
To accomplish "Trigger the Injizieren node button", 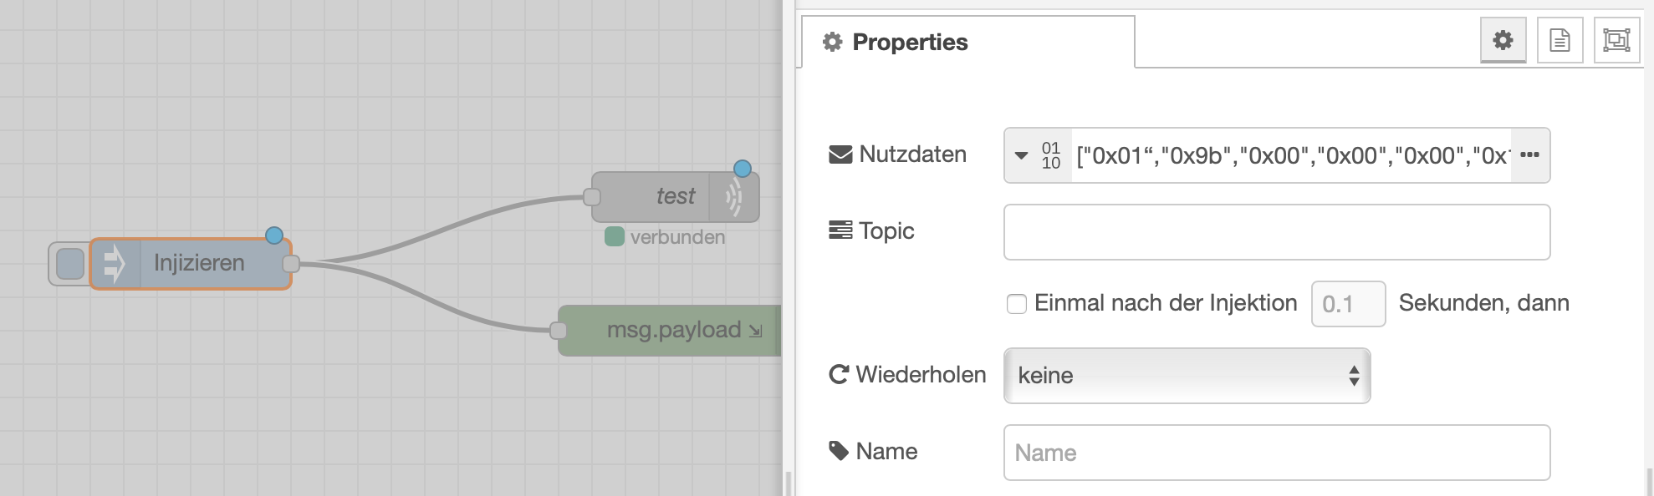I will click(70, 264).
